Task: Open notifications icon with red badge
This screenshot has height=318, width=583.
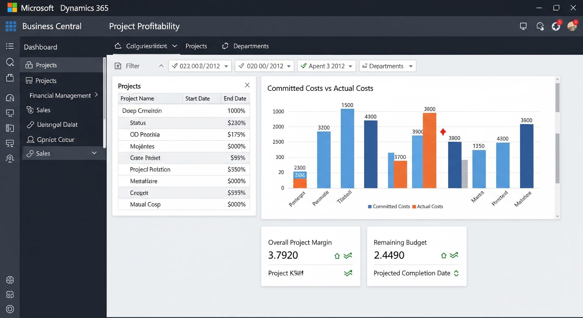Action: coord(556,26)
